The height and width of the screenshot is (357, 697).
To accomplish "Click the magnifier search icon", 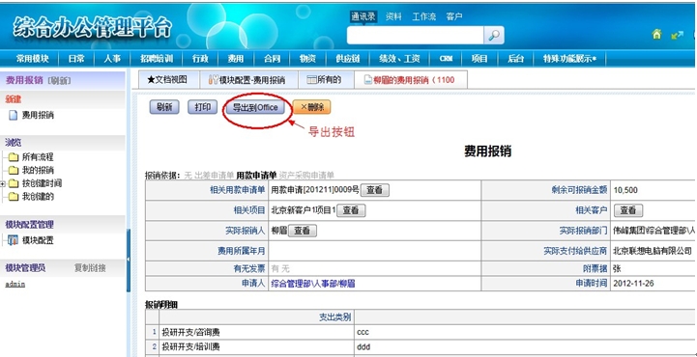I will pos(494,36).
